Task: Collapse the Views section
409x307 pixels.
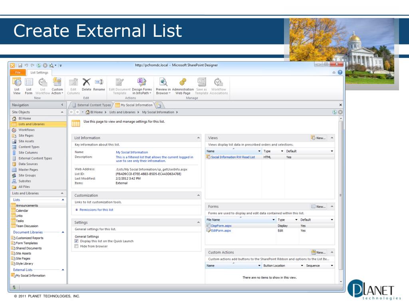Action: (x=332, y=138)
